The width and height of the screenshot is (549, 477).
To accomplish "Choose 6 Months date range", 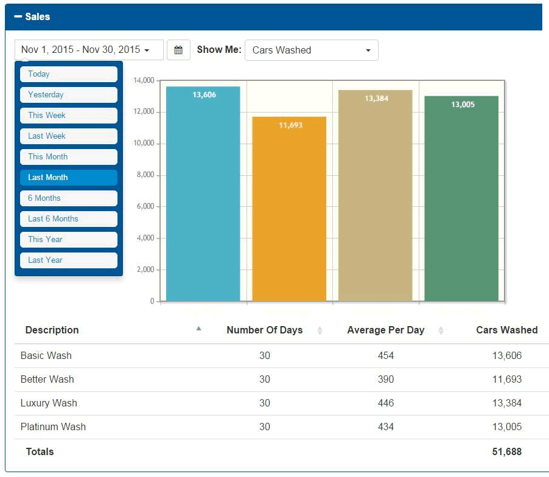I will (x=68, y=198).
